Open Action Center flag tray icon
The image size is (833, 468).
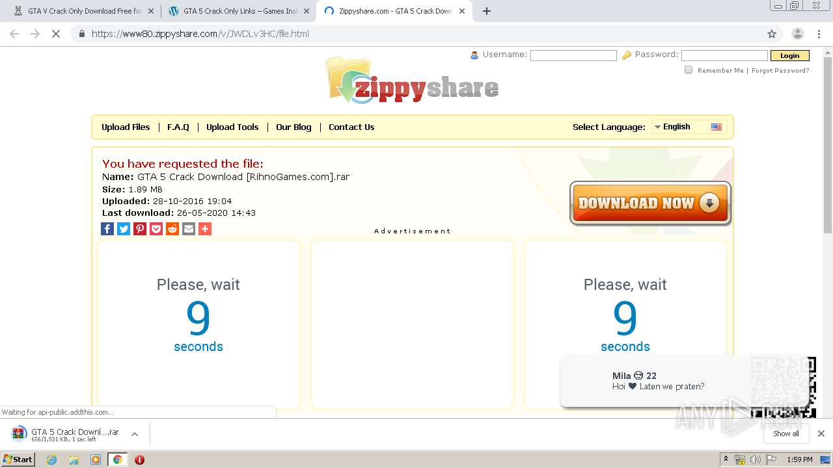click(x=771, y=460)
